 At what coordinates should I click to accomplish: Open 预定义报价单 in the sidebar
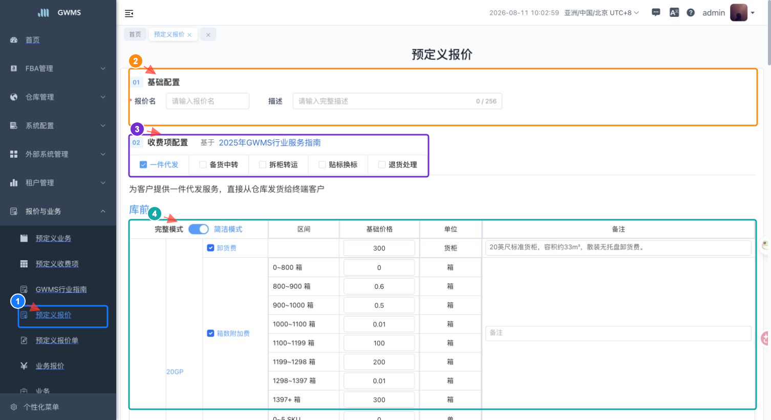(x=57, y=341)
